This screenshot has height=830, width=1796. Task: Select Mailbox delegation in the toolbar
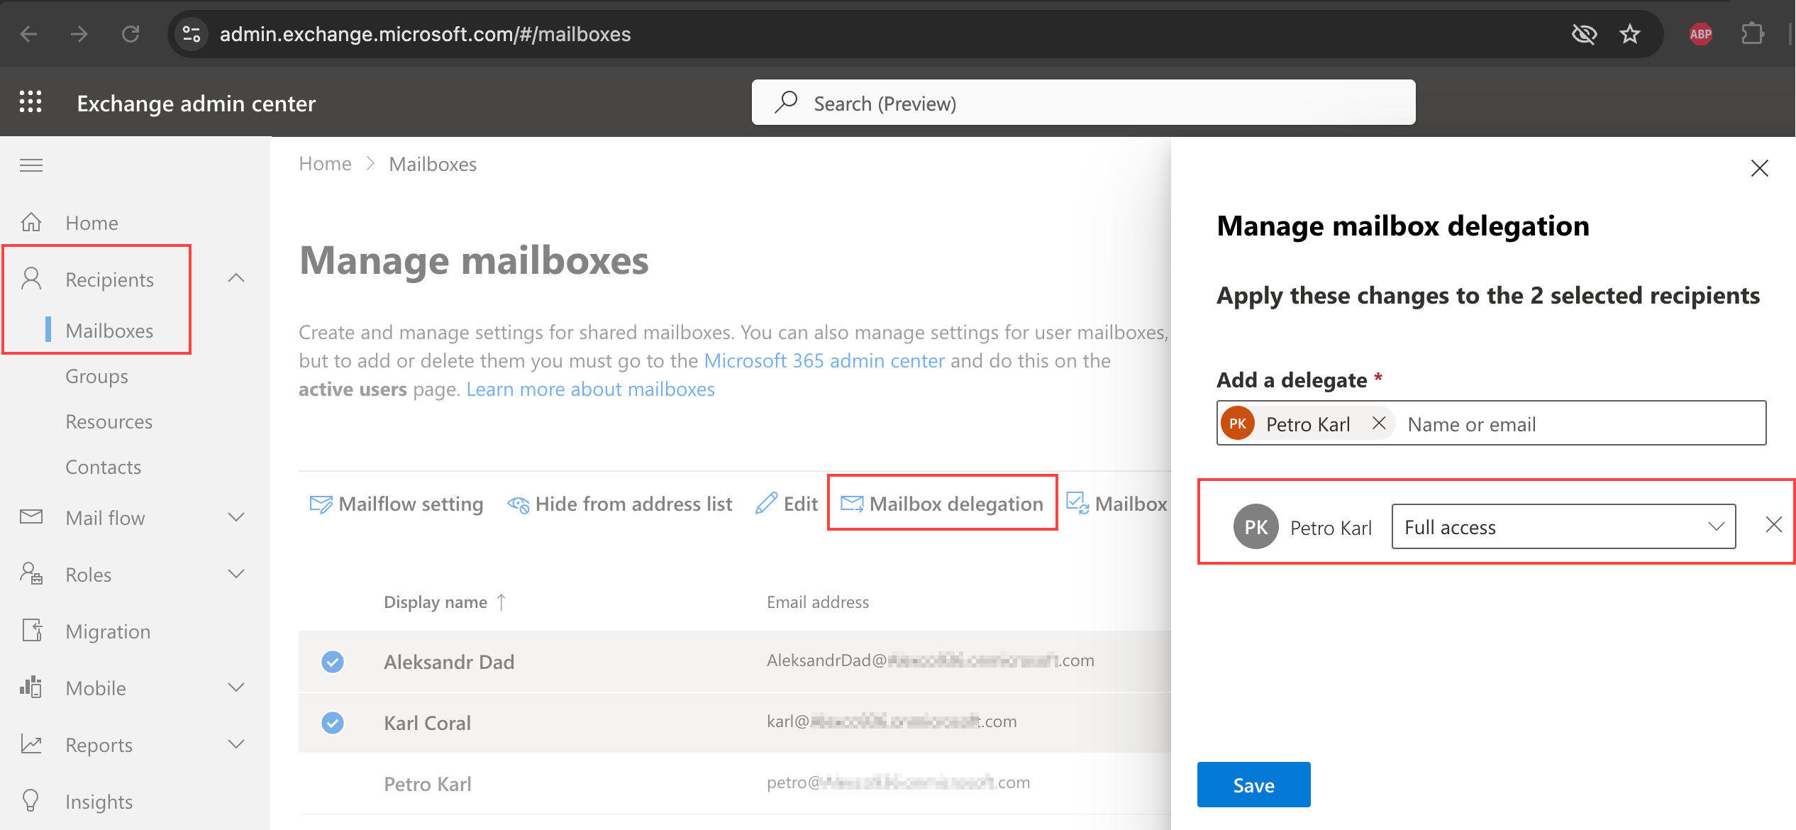pos(942,504)
